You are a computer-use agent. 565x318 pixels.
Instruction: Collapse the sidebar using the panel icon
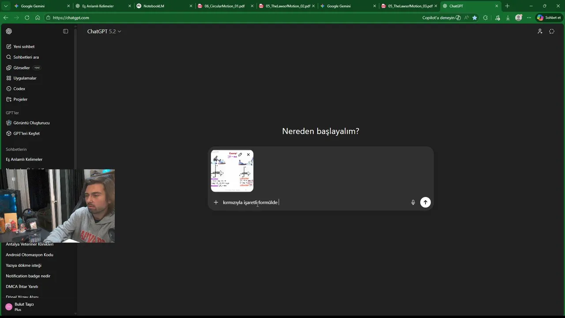[x=66, y=31]
